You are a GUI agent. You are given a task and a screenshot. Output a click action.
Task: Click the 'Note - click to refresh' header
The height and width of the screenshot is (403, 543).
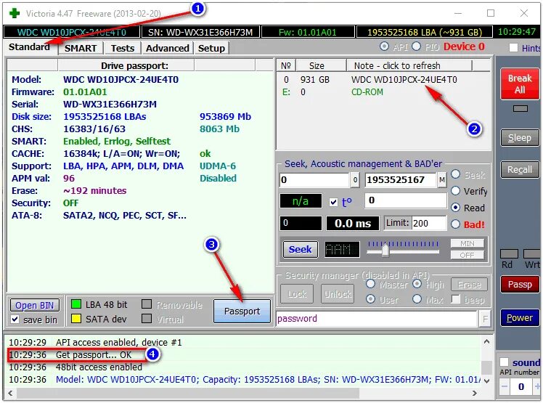point(409,65)
